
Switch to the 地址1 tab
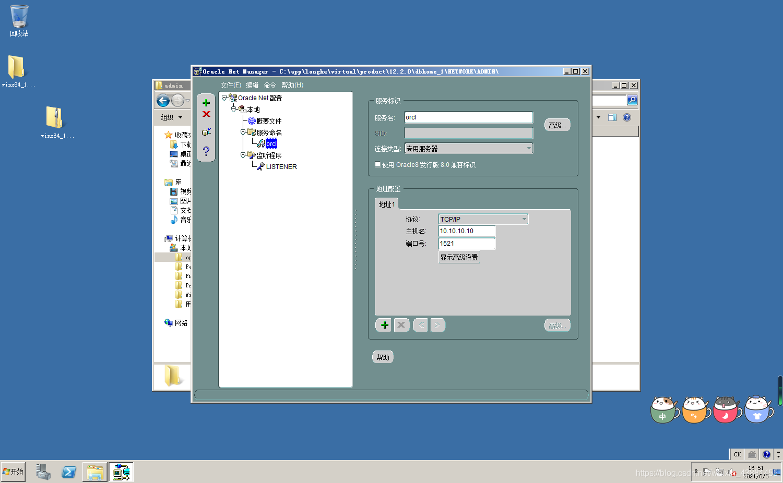tap(387, 204)
